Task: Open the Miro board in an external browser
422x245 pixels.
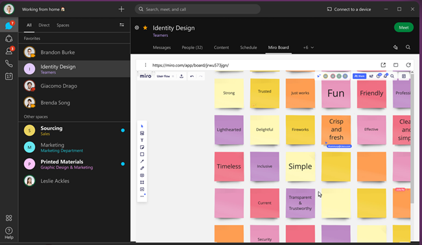Action: (383, 65)
